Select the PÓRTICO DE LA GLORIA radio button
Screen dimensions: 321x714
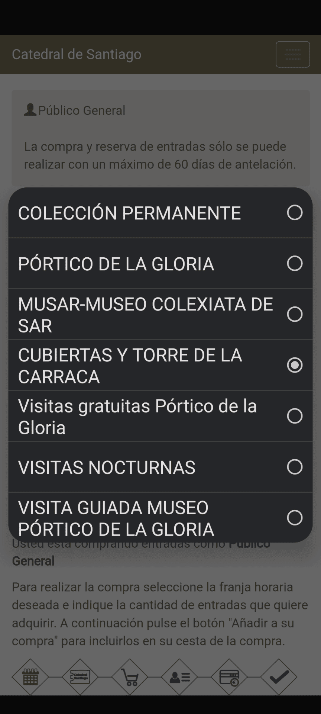295,263
